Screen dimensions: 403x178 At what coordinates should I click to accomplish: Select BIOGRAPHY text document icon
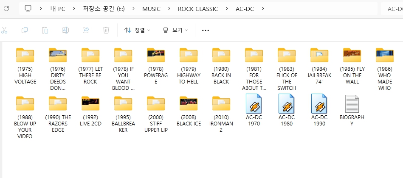point(352,103)
